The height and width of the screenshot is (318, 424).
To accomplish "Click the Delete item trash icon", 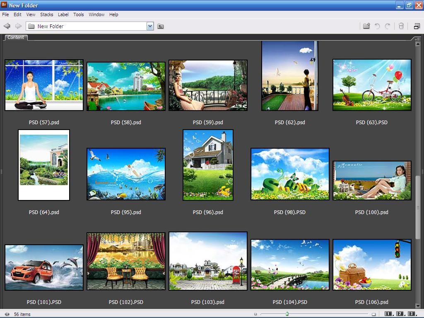I will (x=401, y=26).
